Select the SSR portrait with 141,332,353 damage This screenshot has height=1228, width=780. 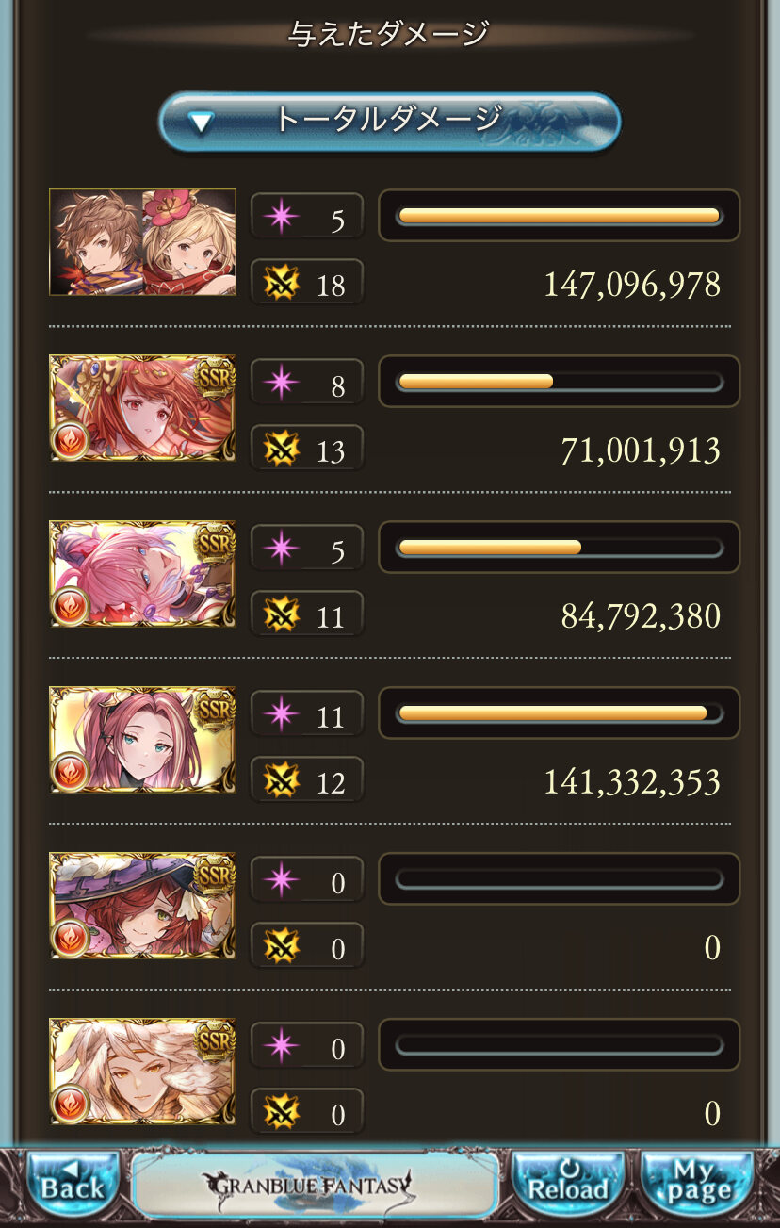142,740
